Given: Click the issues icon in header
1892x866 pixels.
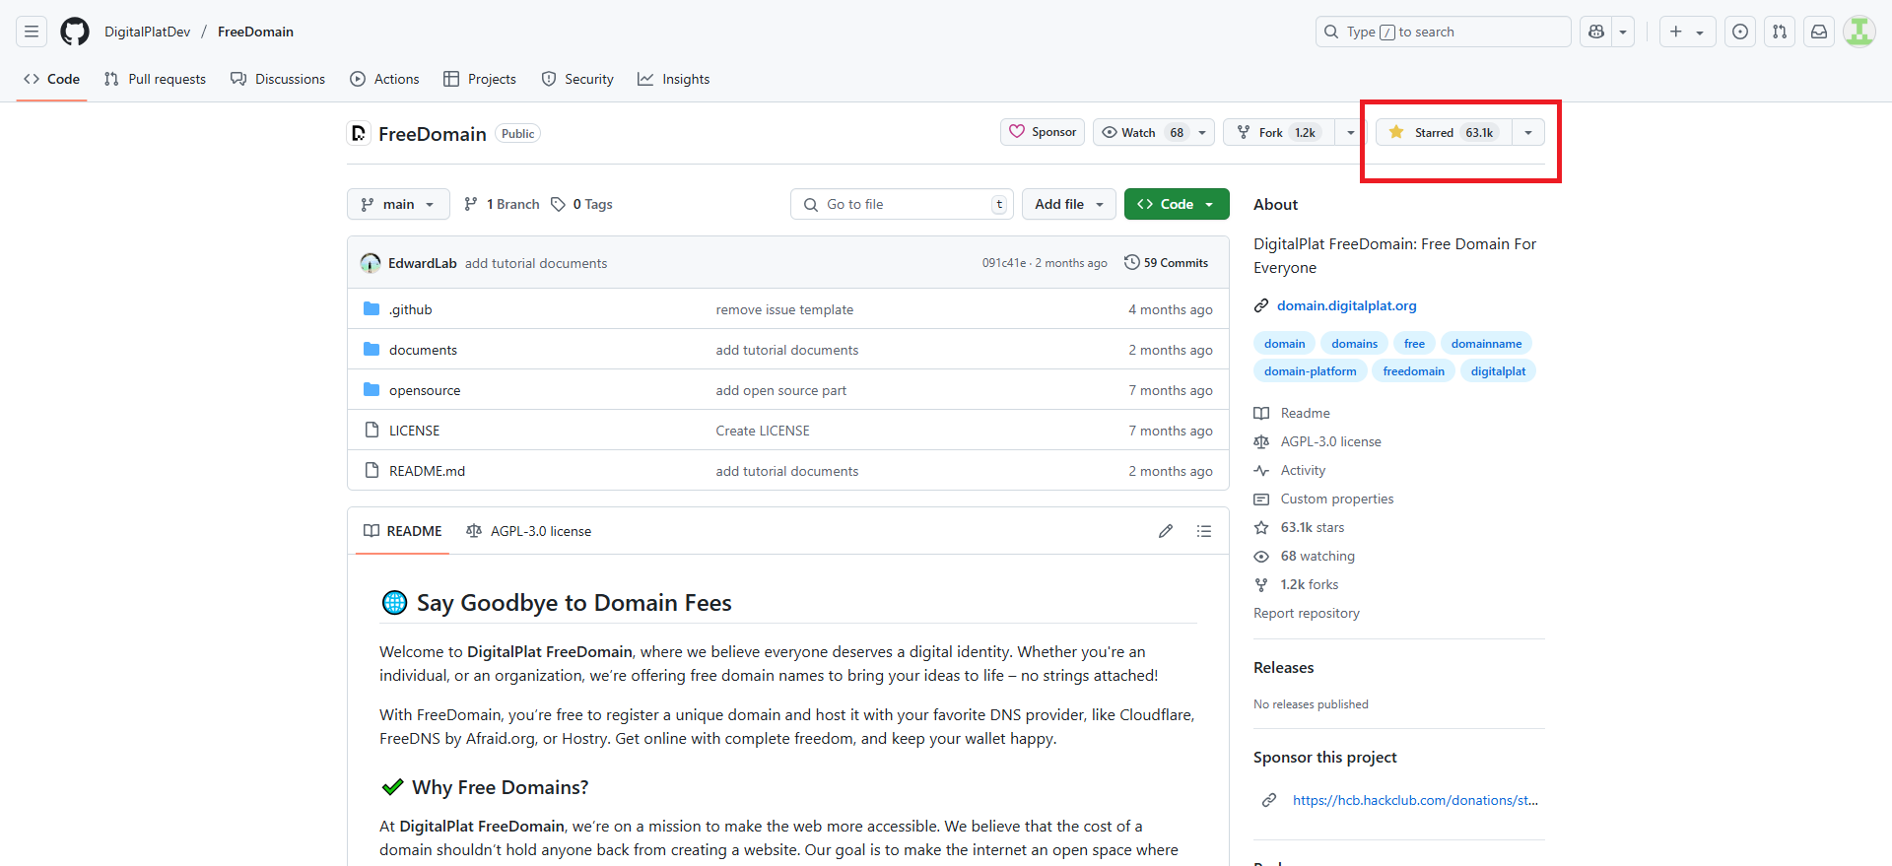Looking at the screenshot, I should click(x=1740, y=32).
